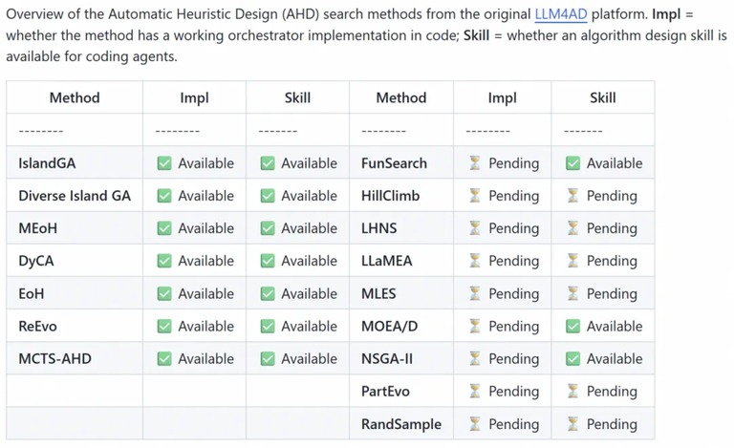Click the first Method column header
The image size is (734, 448).
coord(75,97)
